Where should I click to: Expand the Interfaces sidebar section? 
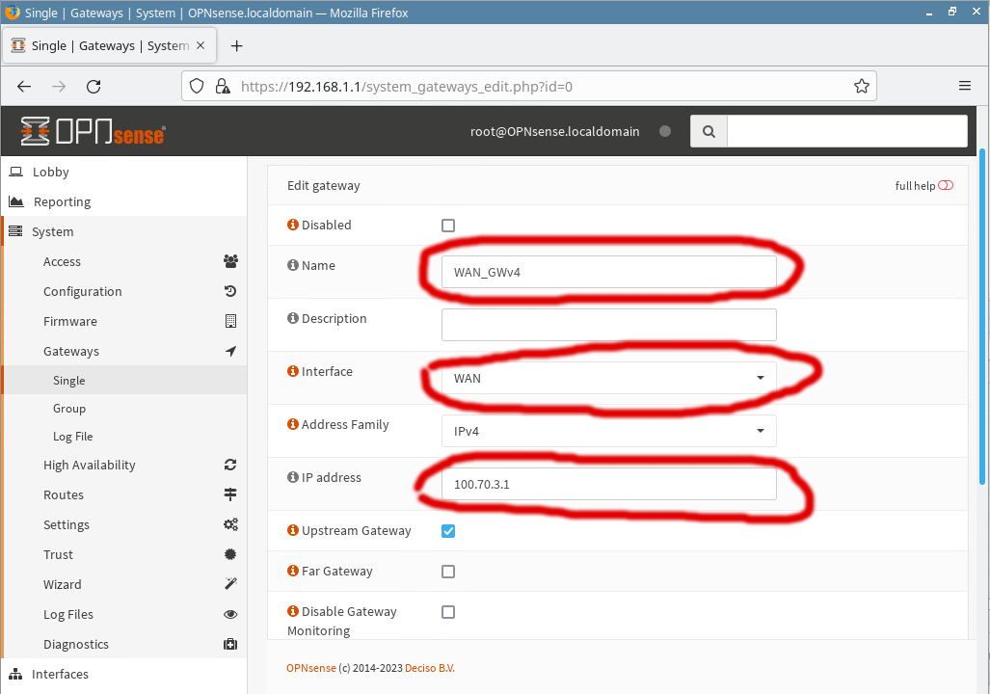(x=60, y=674)
